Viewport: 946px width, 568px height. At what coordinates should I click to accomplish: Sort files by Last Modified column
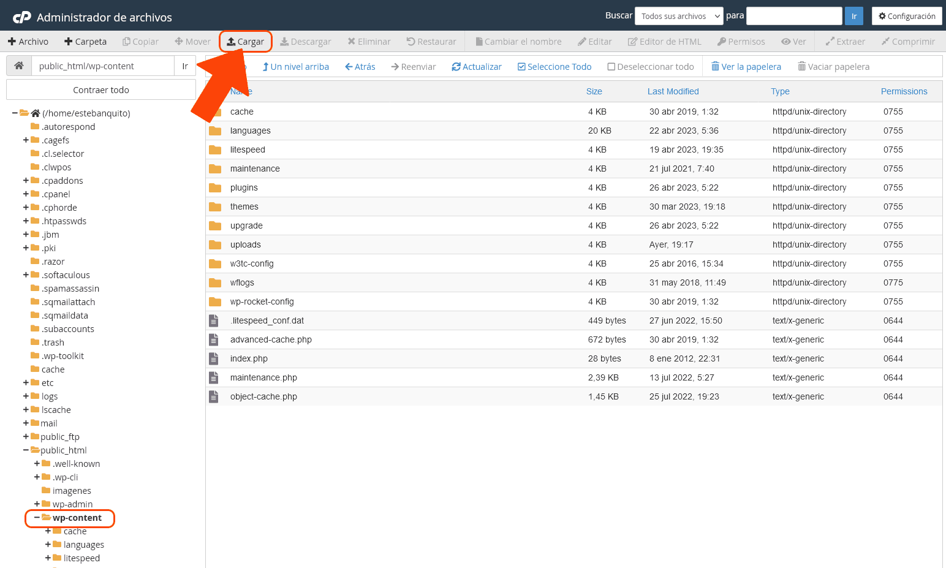tap(673, 91)
